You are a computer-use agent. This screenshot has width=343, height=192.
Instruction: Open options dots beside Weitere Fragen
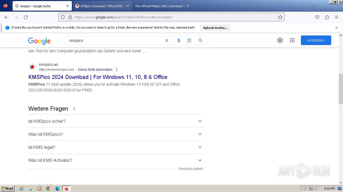pyautogui.click(x=74, y=109)
